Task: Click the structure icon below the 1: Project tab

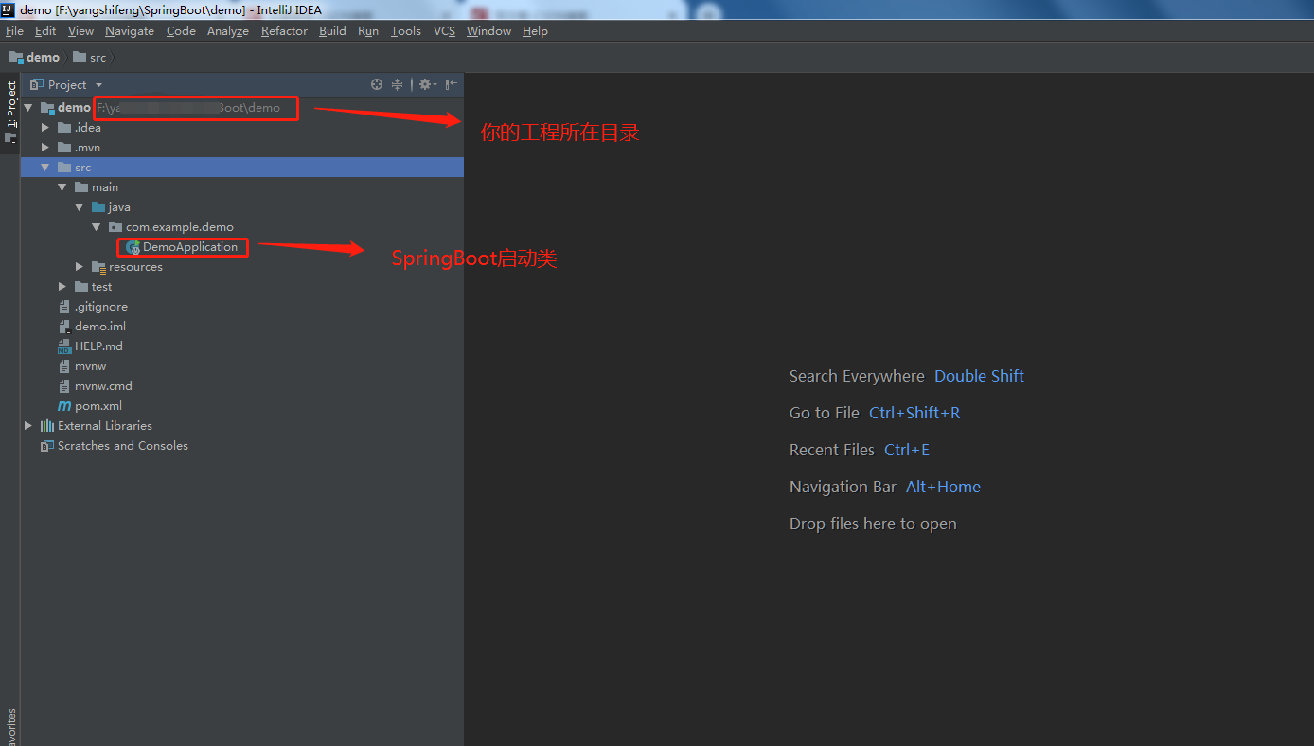Action: [10, 137]
